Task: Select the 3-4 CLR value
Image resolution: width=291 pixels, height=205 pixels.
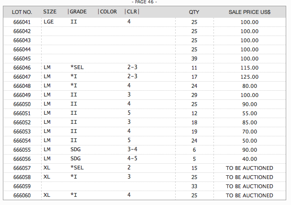Action: pyautogui.click(x=132, y=150)
